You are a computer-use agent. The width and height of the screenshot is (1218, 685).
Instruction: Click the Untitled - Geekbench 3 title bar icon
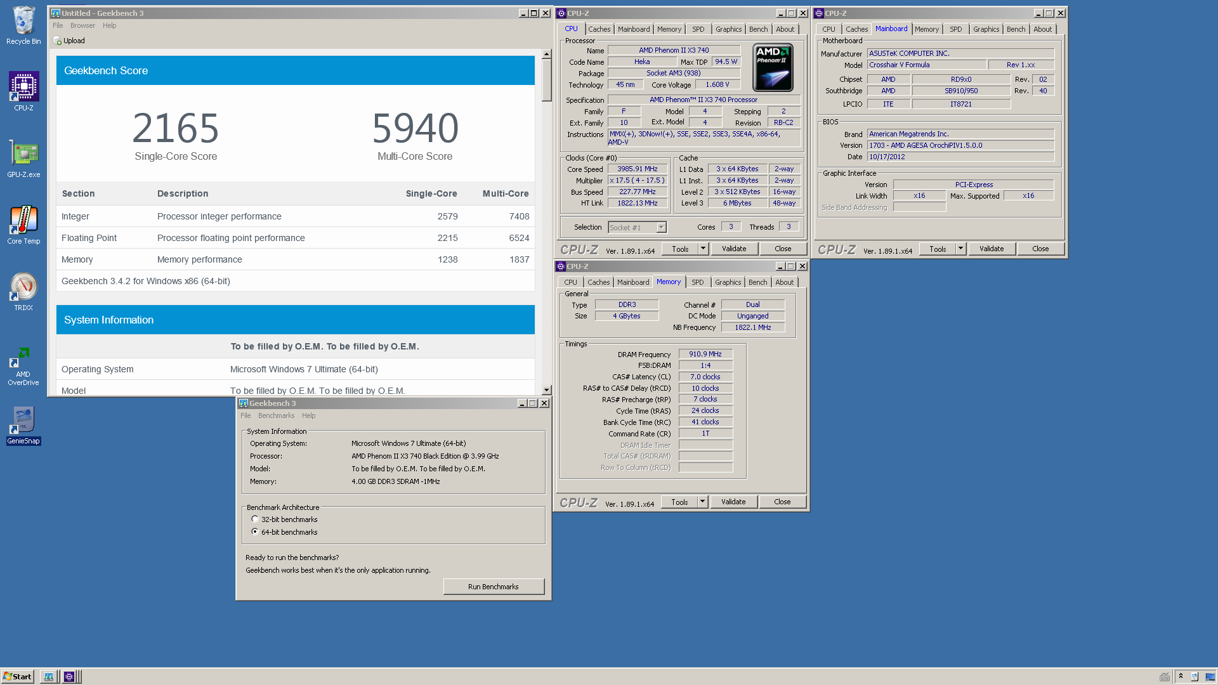click(55, 13)
